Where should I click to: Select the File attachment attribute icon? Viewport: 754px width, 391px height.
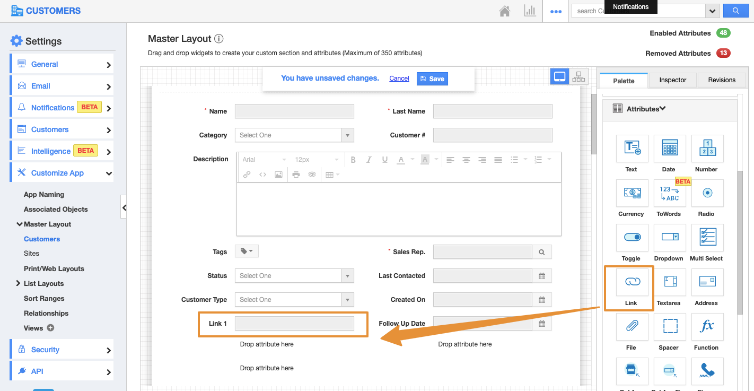pyautogui.click(x=632, y=327)
